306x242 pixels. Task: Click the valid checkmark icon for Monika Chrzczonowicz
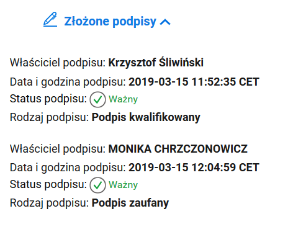(97, 185)
